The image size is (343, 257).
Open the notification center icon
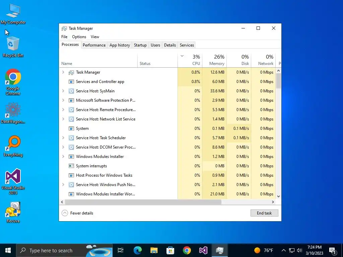tap(332, 250)
